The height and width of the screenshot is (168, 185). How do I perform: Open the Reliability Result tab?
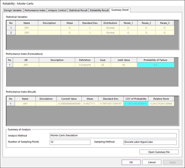pos(99,10)
